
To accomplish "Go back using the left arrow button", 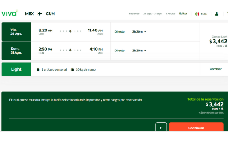I will click(x=161, y=127).
